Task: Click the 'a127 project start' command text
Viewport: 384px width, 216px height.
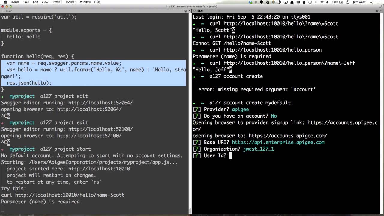Action: pos(65,149)
